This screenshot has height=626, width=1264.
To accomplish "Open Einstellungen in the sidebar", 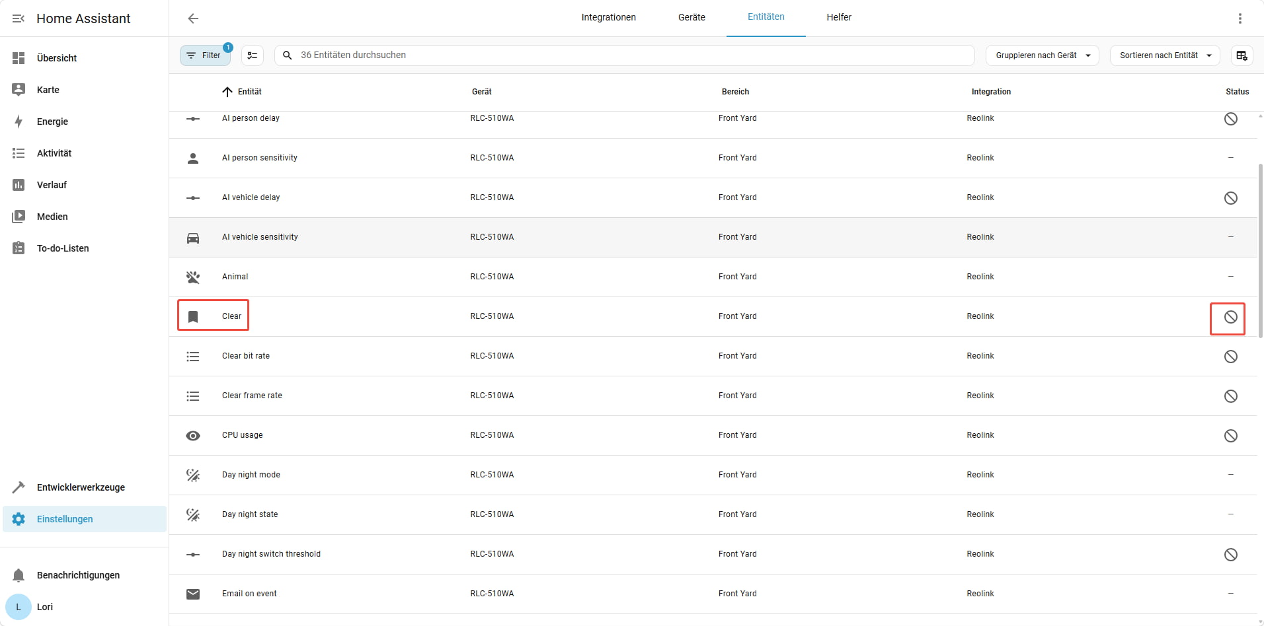I will pos(85,519).
